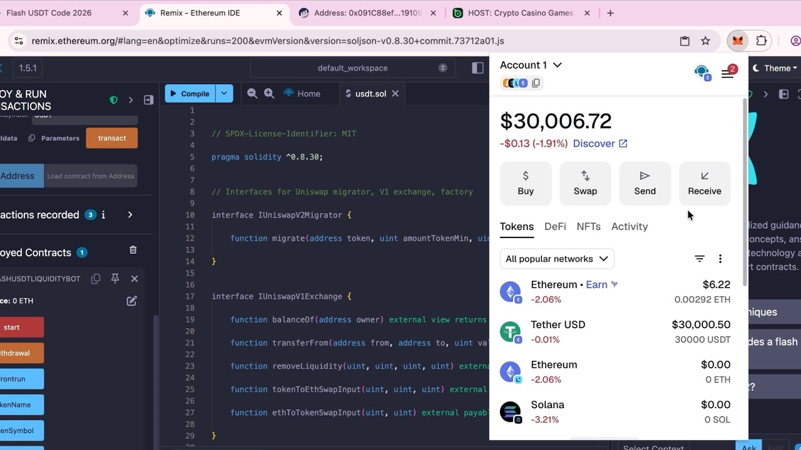Open the default_workspace selector

(352, 68)
